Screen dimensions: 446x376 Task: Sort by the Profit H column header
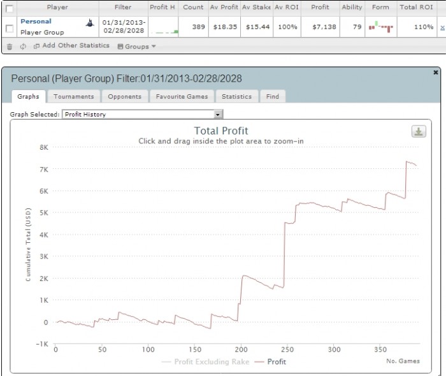[162, 8]
